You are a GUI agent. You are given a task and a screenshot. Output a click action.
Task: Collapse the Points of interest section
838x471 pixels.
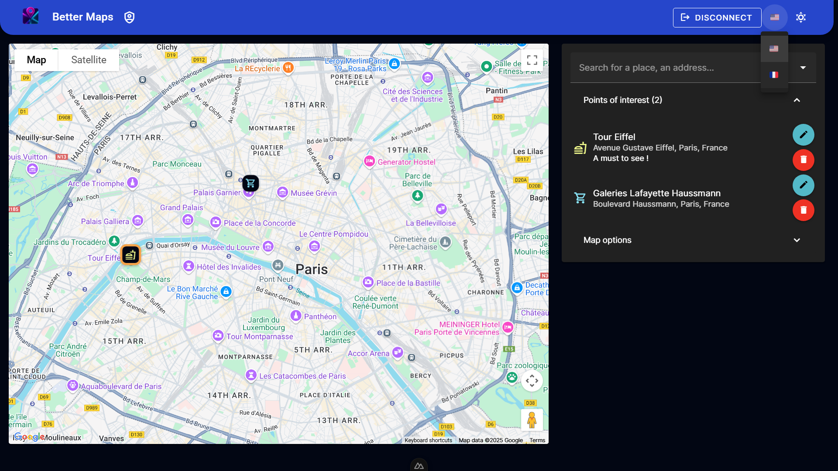797,100
